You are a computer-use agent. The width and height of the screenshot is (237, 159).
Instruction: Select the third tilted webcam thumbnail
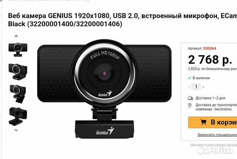pyautogui.click(x=18, y=94)
